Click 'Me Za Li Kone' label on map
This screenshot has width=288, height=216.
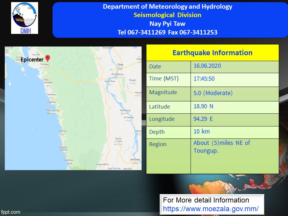point(118,140)
